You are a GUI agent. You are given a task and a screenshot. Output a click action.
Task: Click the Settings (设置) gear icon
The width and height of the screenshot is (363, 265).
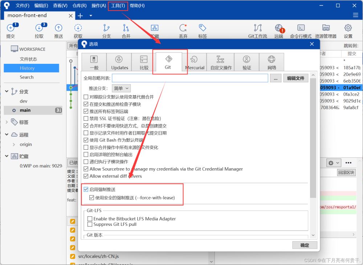pos(348,28)
